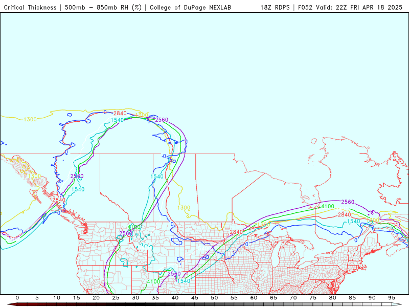The width and height of the screenshot is (409, 307).
Task: Select the 95 tick label on RH scale
Action: (392, 298)
